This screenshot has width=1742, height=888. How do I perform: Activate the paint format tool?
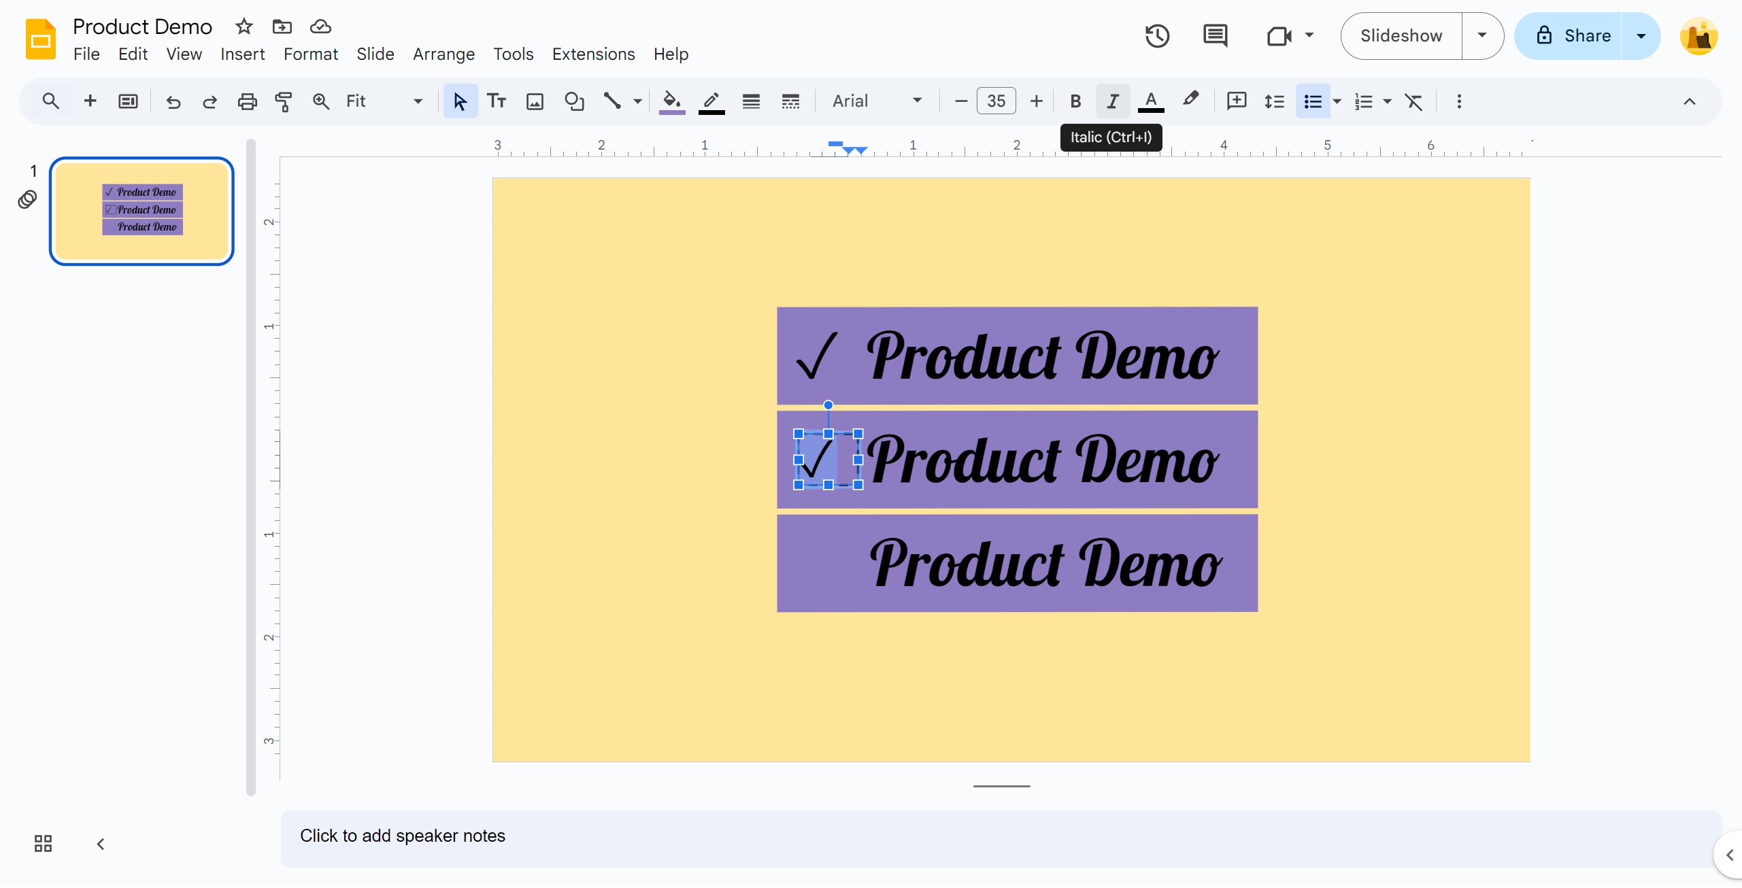[284, 101]
